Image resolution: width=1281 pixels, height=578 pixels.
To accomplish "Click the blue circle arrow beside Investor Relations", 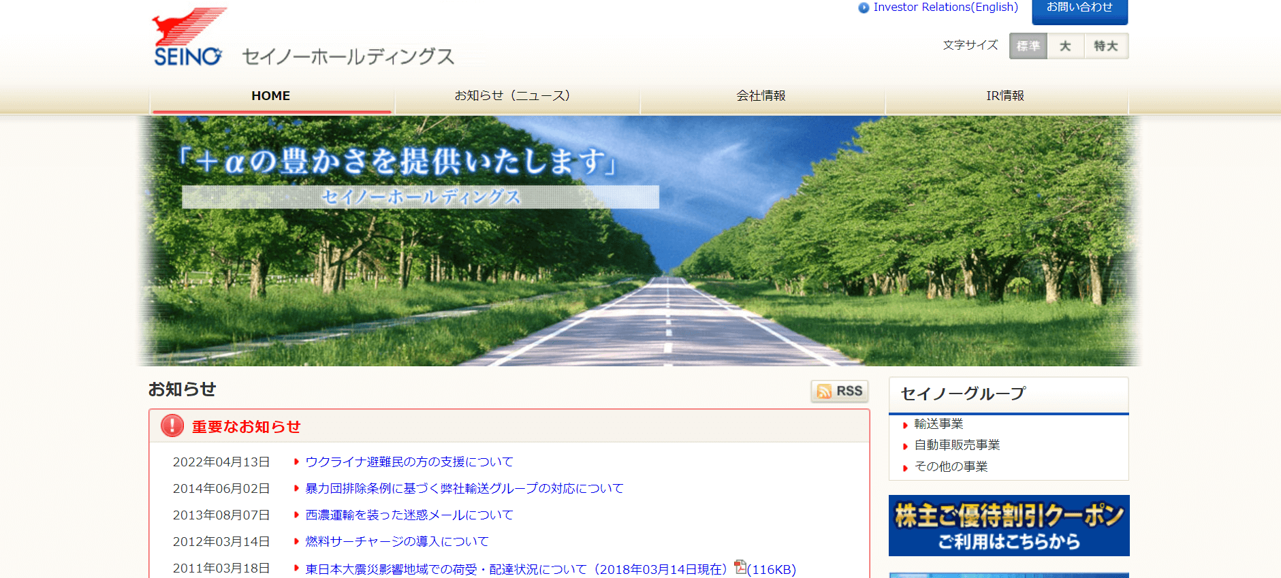I will 864,7.
